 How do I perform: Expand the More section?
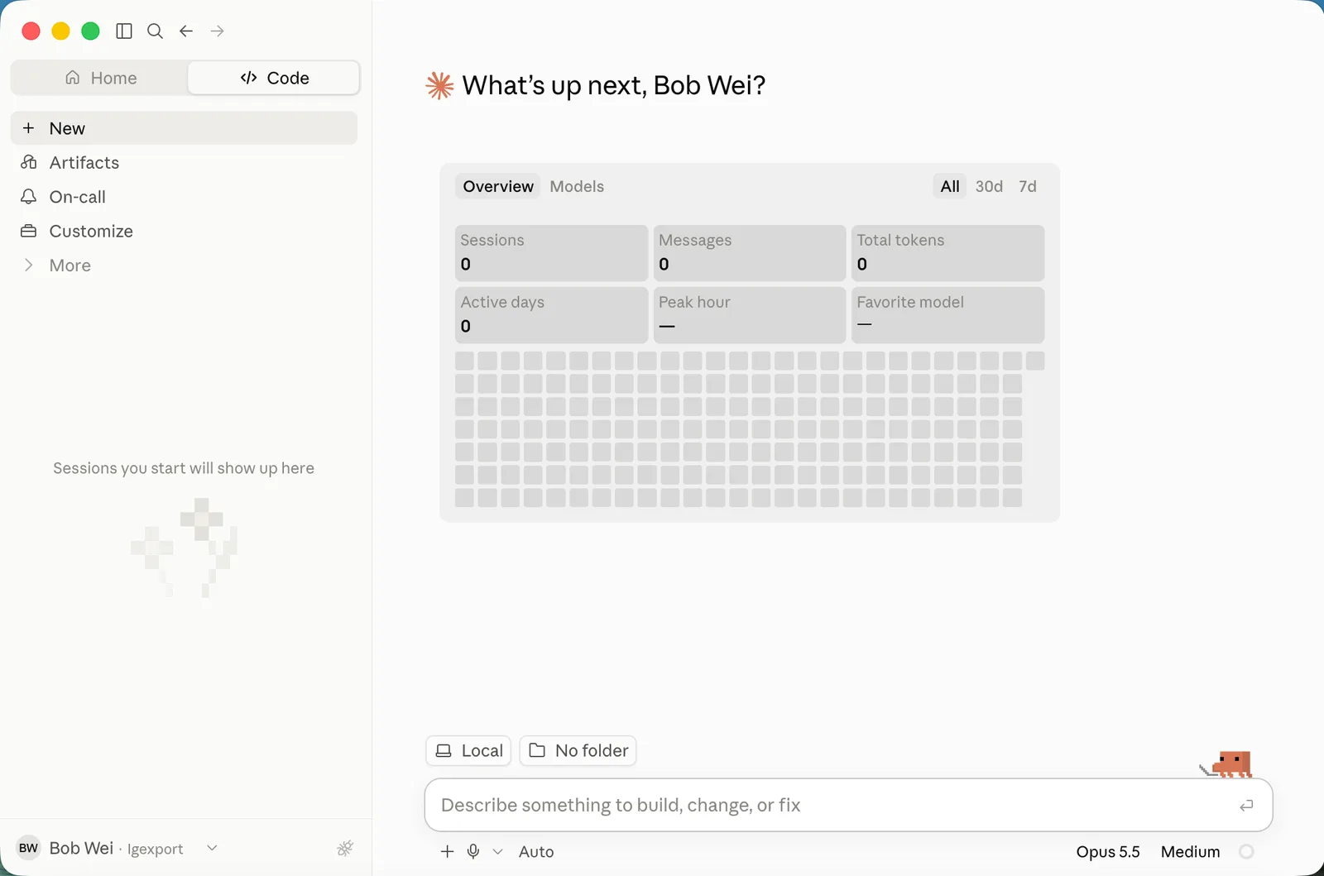tap(184, 266)
